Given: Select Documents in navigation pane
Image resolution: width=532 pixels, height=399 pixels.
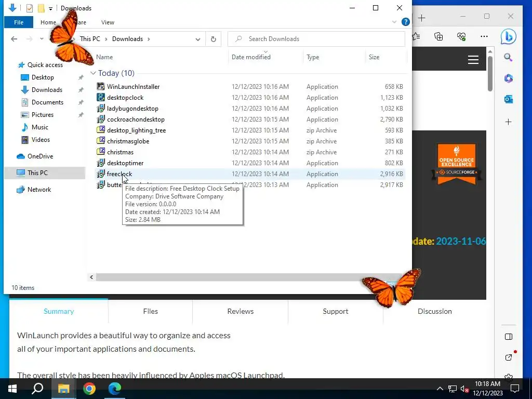Looking at the screenshot, I should pos(47,102).
